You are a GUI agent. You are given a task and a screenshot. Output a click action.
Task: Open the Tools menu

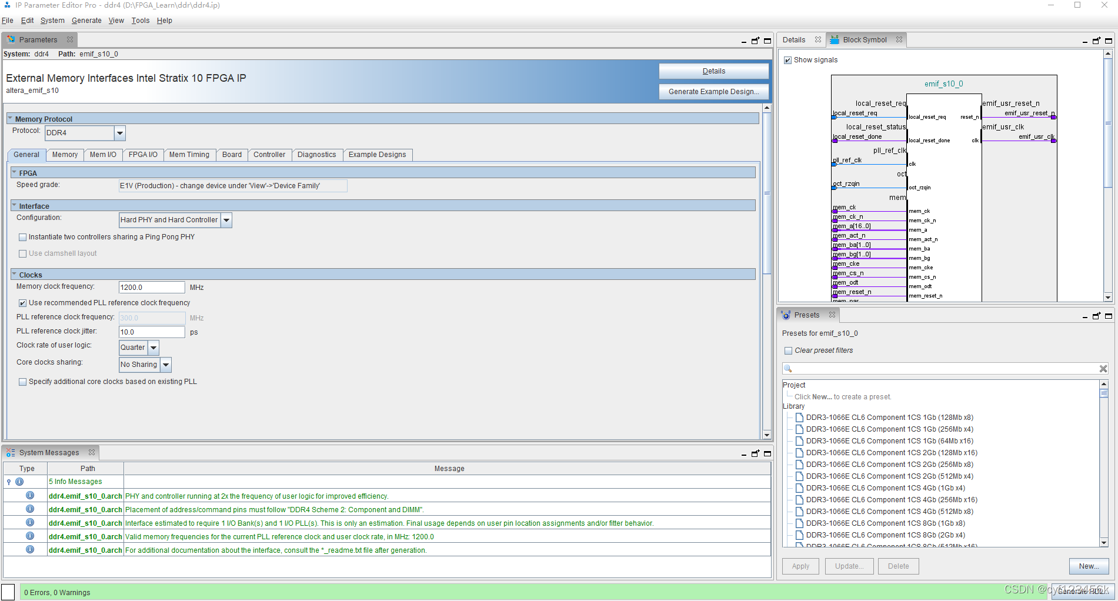pos(141,21)
